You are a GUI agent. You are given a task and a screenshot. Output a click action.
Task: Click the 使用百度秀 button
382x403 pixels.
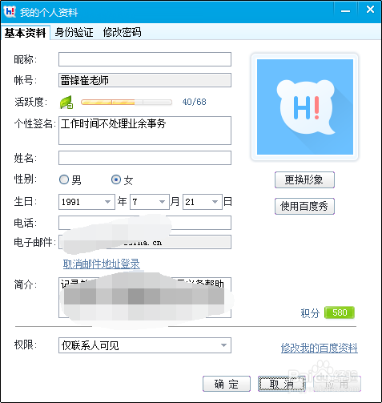304,206
